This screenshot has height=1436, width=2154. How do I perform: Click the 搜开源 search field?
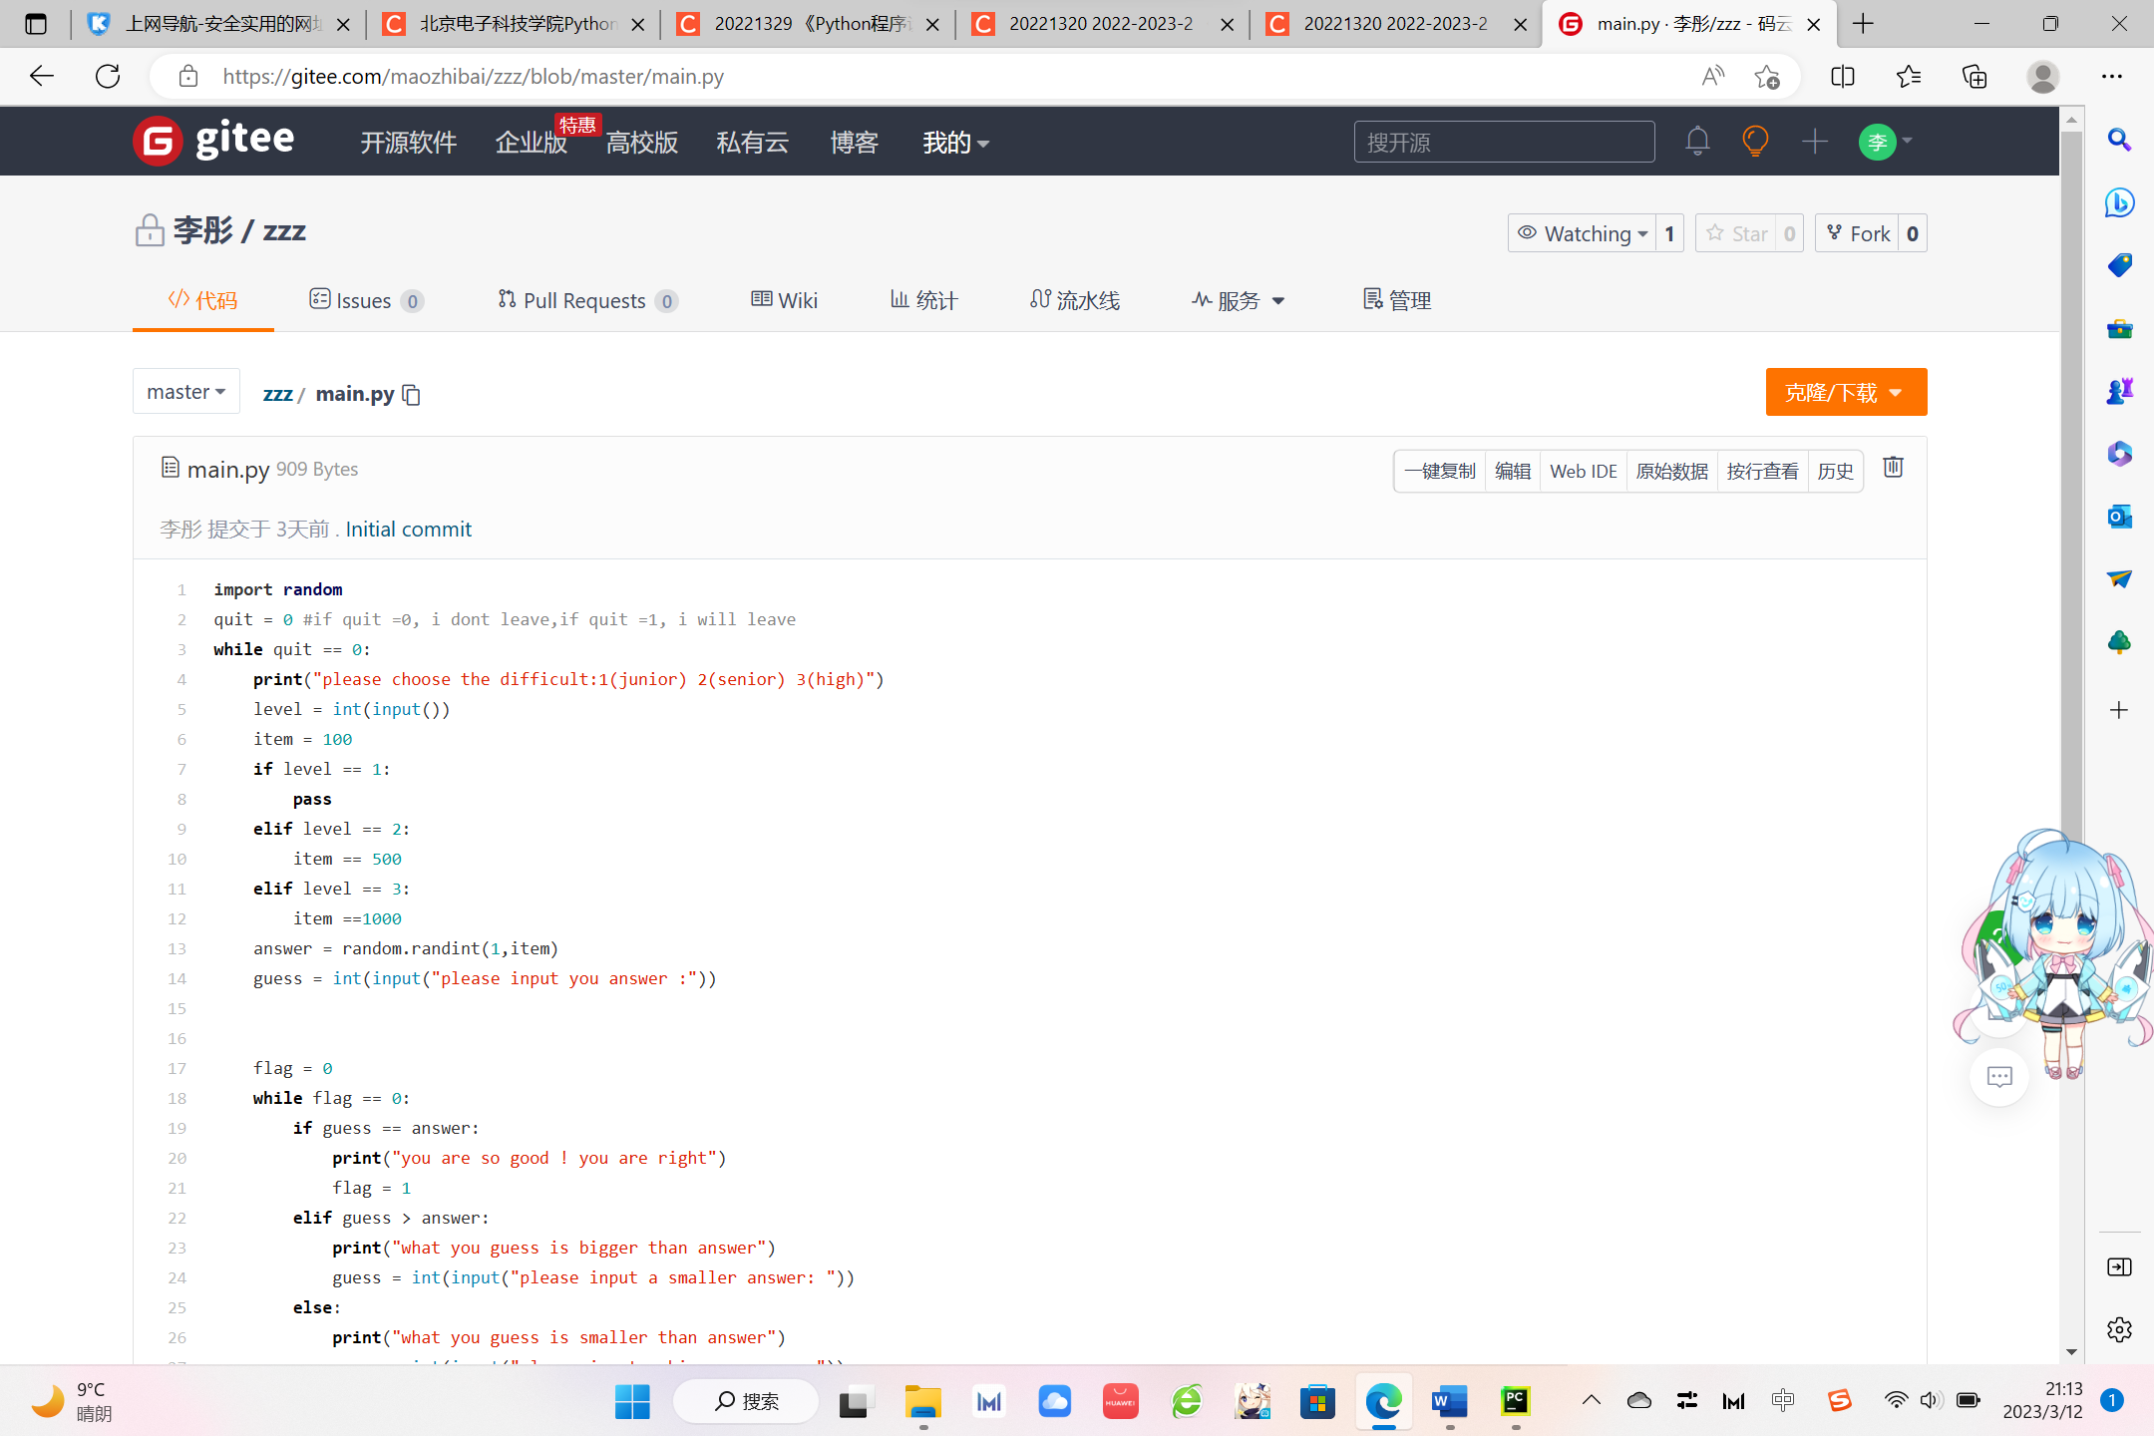tap(1503, 143)
